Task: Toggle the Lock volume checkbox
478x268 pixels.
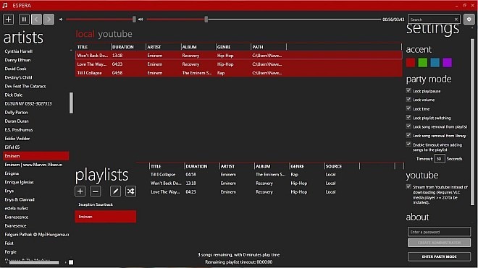Action: pos(408,99)
